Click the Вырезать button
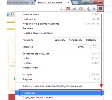This screenshot has height=100, width=112. 60,40
